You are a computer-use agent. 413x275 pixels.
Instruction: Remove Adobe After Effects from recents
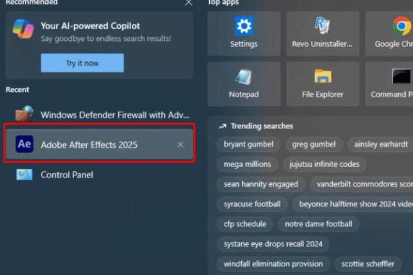click(180, 144)
